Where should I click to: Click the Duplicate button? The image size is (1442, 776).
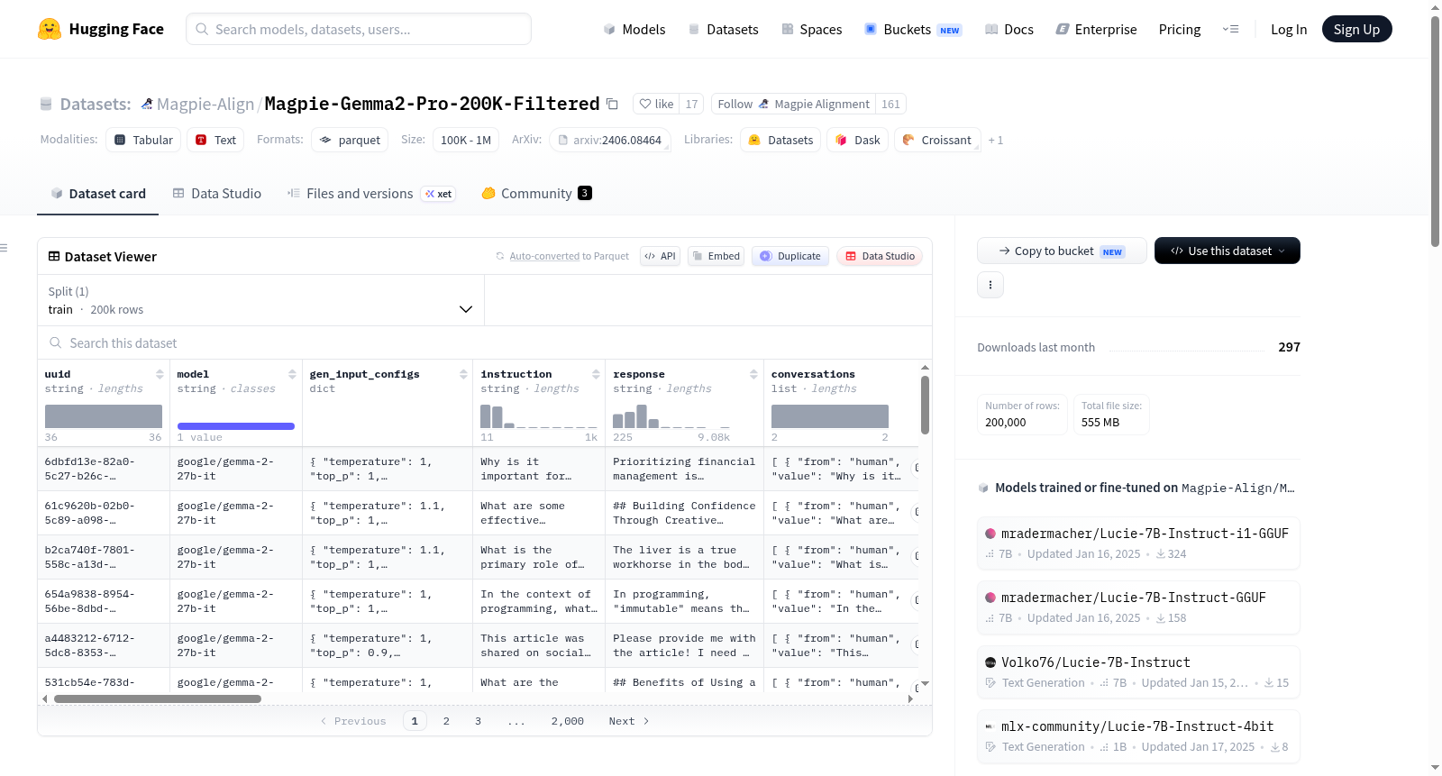click(790, 256)
